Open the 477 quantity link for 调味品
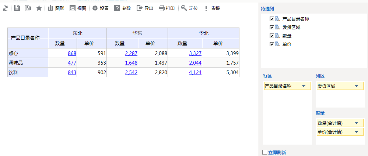 click(x=72, y=63)
